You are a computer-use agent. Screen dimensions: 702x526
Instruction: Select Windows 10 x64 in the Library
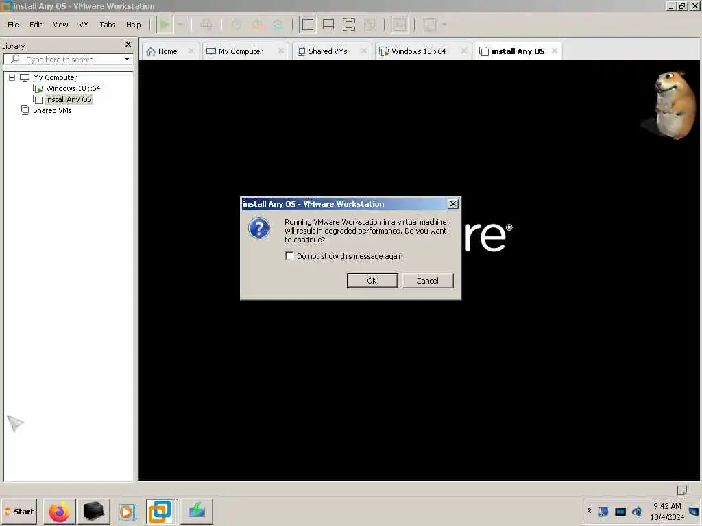pos(73,88)
